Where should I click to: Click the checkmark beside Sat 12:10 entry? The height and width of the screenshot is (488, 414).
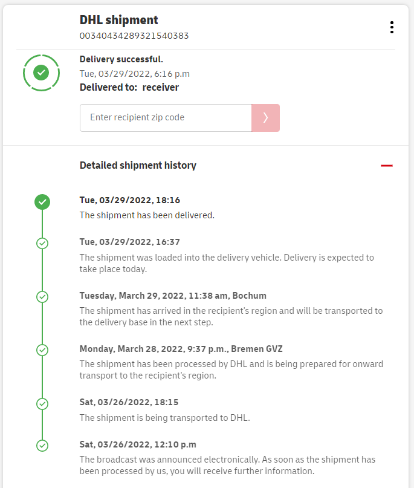42,446
